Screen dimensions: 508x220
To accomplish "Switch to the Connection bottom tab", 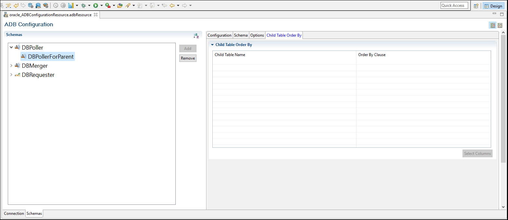I will click(x=14, y=214).
